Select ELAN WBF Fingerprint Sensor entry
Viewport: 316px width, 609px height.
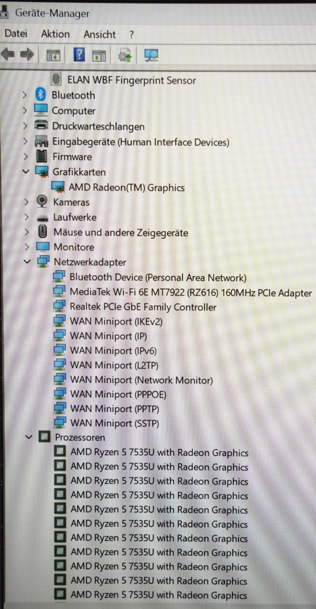click(x=132, y=80)
